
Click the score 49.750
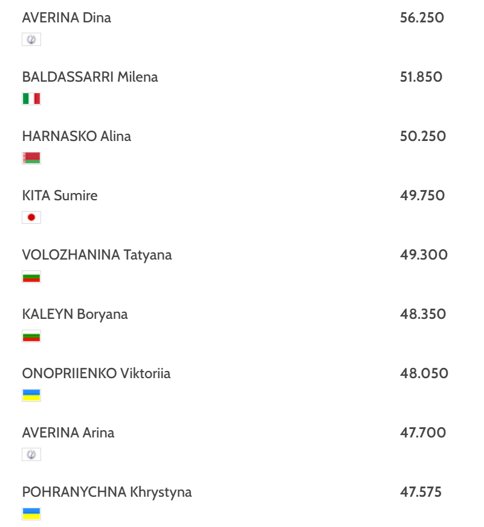pyautogui.click(x=422, y=195)
